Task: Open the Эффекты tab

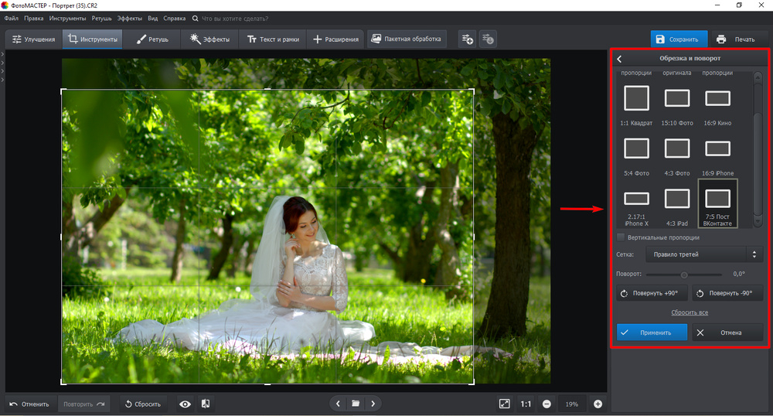Action: pyautogui.click(x=209, y=39)
